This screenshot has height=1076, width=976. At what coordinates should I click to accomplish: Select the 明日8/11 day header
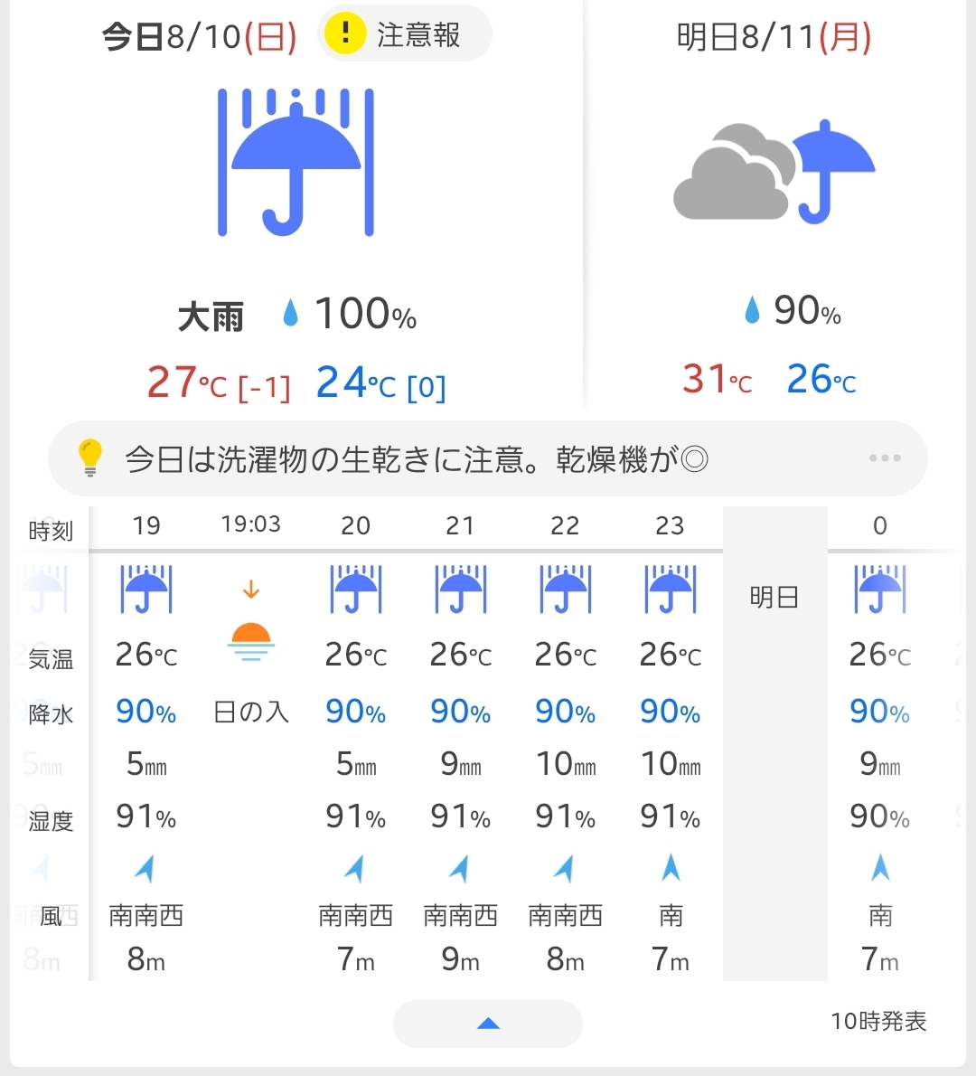tap(774, 36)
